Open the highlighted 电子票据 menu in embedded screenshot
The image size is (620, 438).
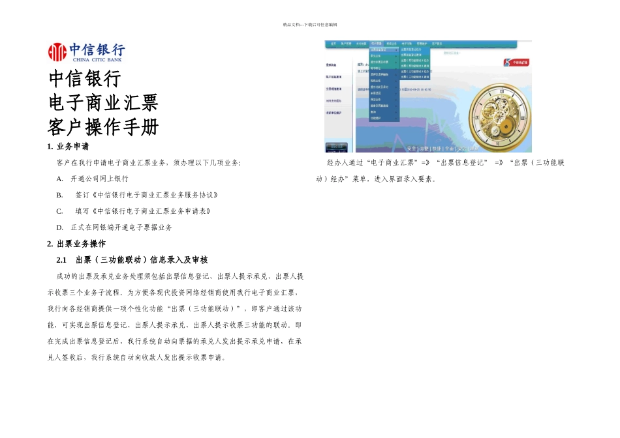point(377,44)
